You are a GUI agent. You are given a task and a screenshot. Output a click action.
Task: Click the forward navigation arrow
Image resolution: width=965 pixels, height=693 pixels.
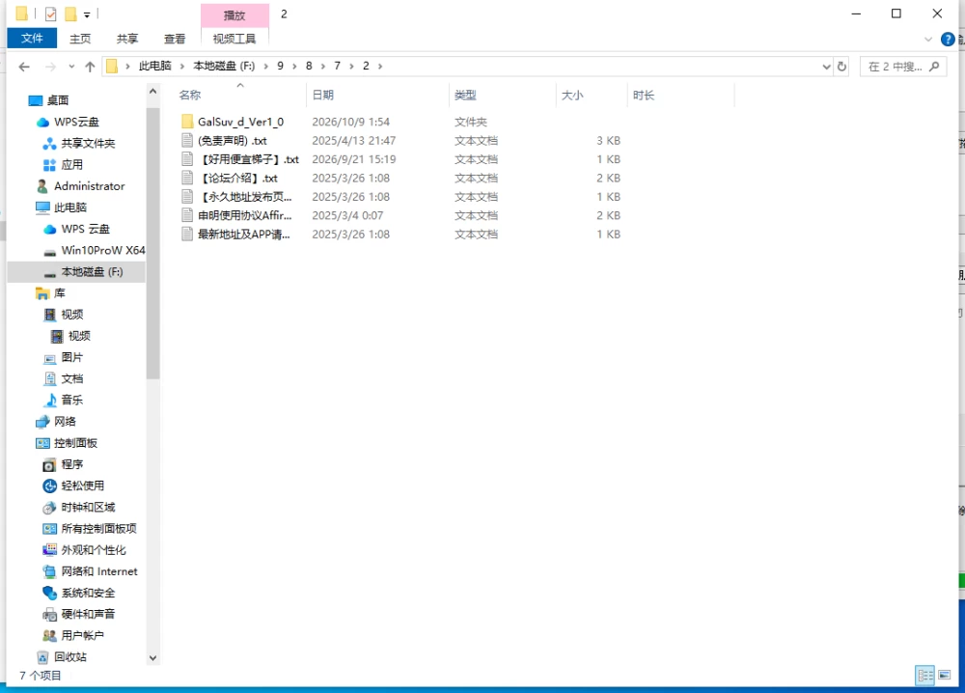click(50, 67)
